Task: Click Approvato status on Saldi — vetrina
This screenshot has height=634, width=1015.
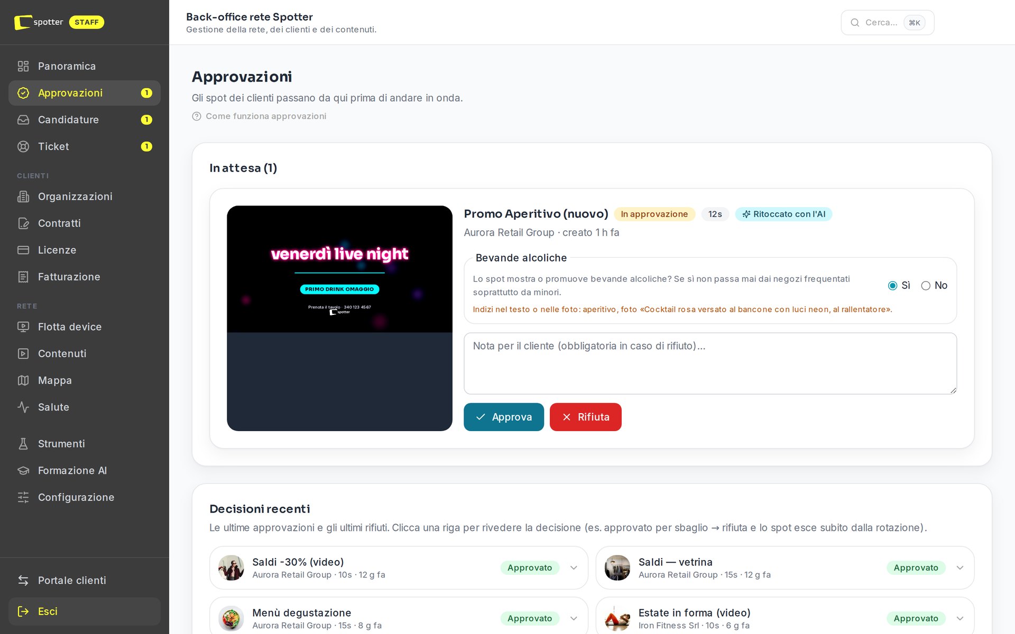Action: point(916,568)
